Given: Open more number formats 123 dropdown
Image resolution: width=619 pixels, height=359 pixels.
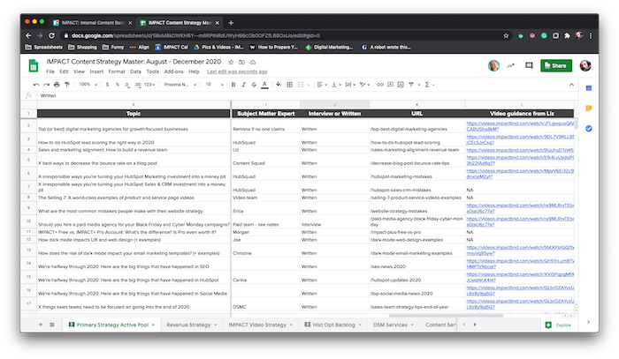Looking at the screenshot, I should pyautogui.click(x=149, y=85).
